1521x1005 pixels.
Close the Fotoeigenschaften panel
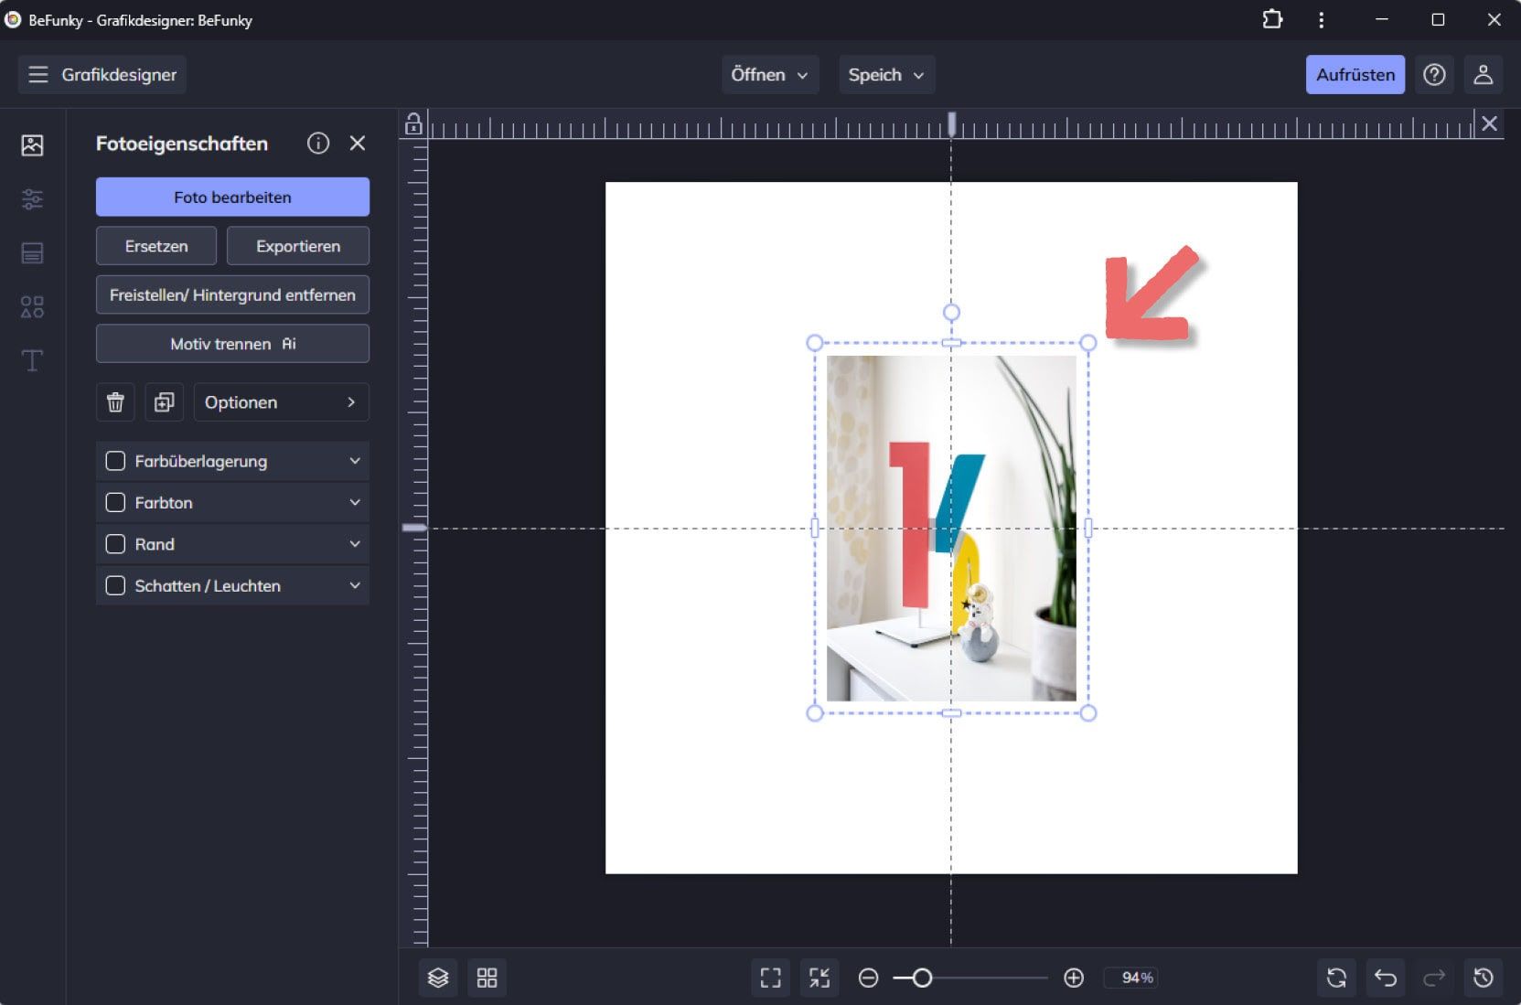tap(358, 143)
